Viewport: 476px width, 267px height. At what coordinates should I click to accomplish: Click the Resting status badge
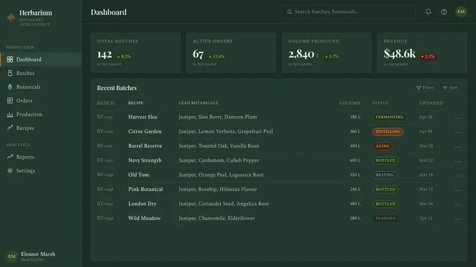[x=384, y=175]
